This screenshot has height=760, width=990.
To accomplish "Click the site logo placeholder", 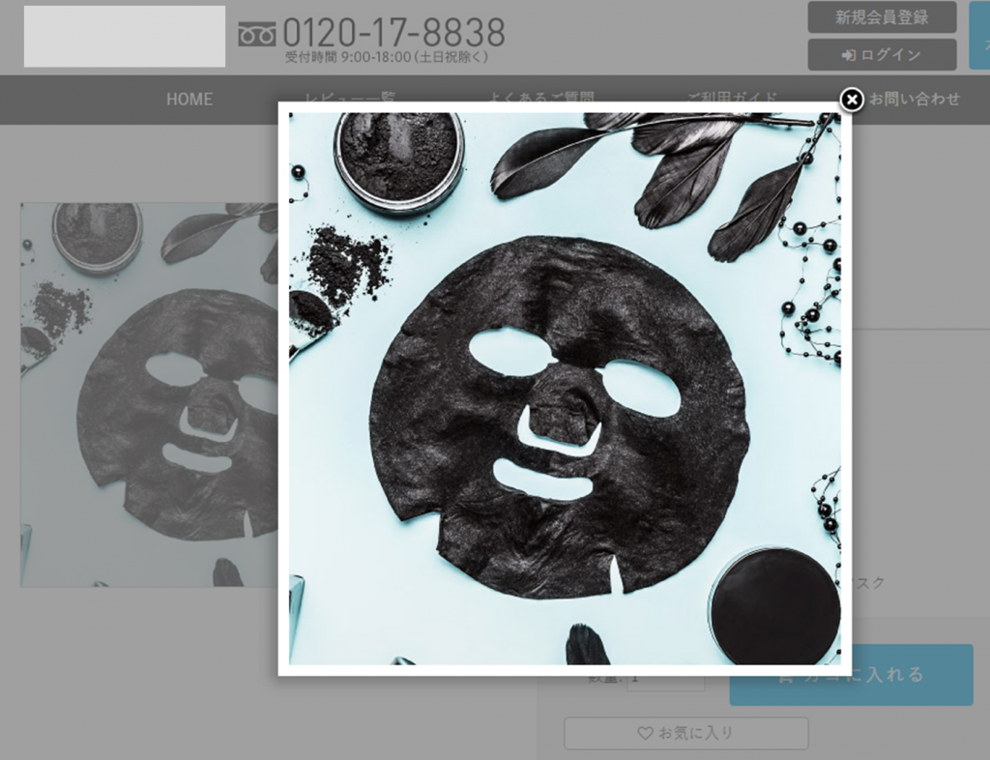I will [x=125, y=37].
